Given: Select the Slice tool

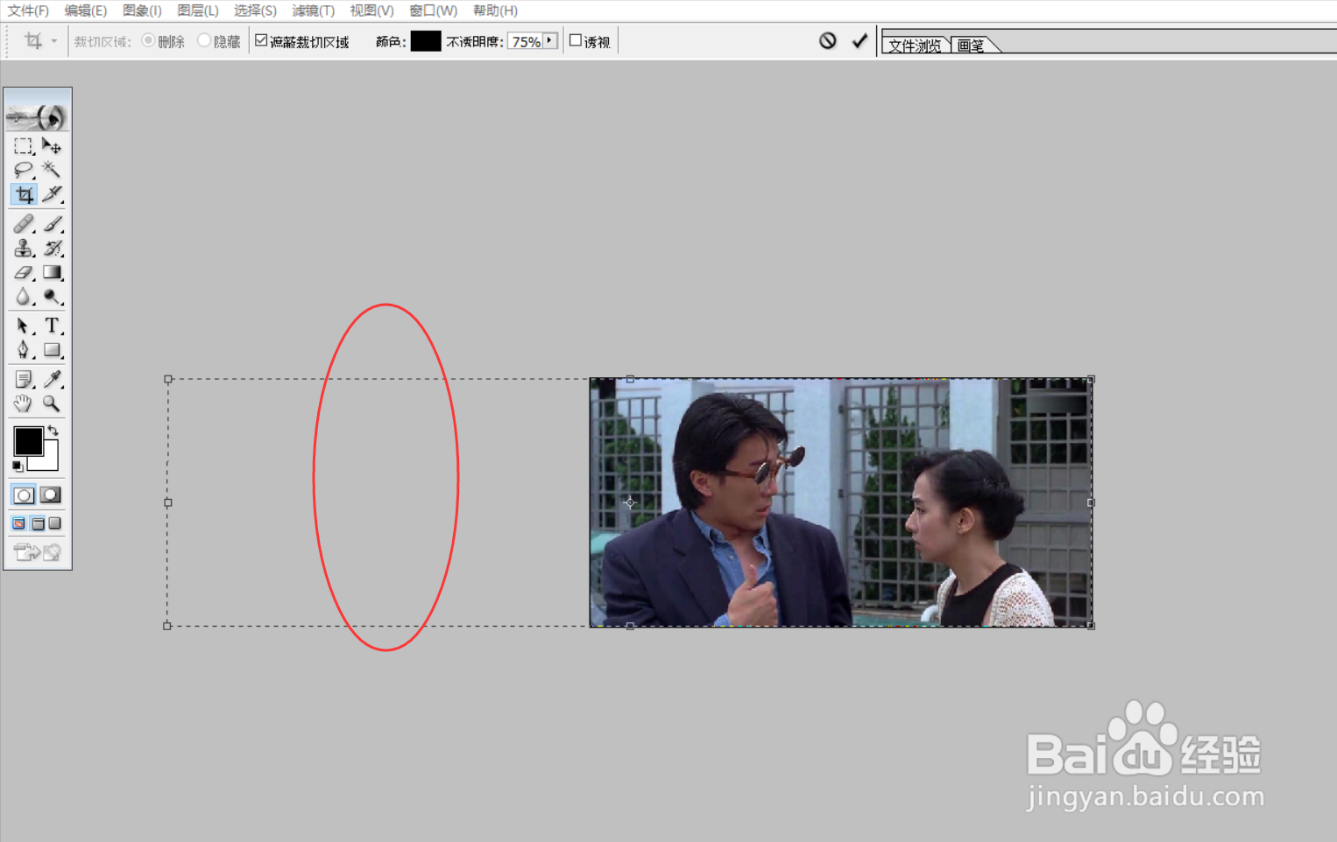Looking at the screenshot, I should point(52,194).
